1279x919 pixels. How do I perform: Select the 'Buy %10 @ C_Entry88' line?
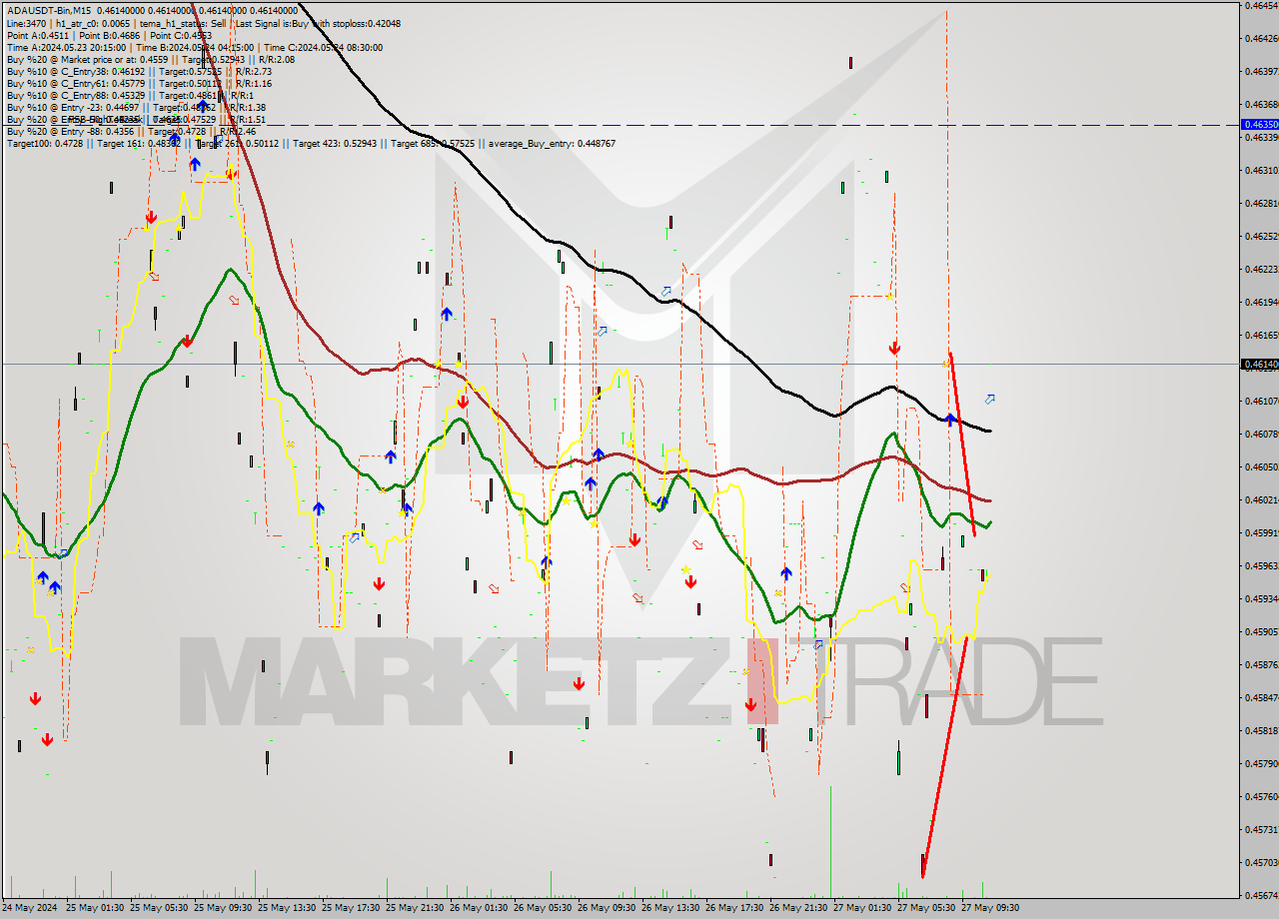(x=129, y=95)
